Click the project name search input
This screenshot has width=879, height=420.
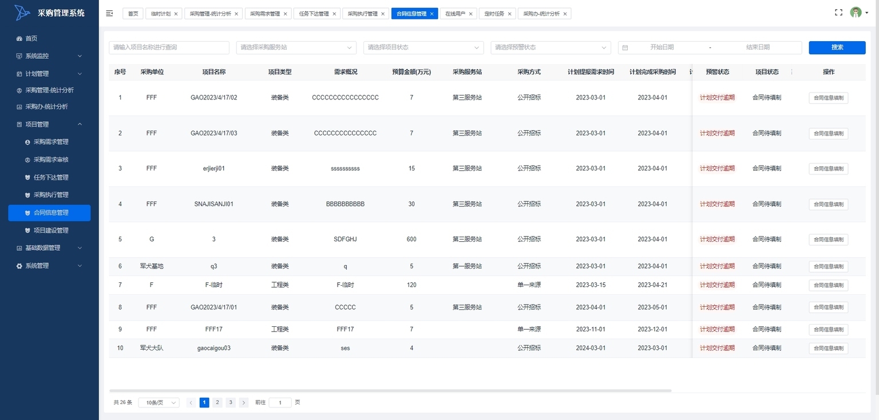coord(169,47)
